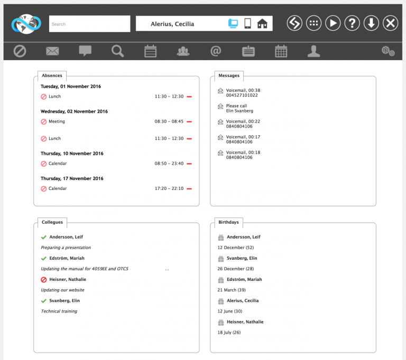406x360 pixels.
Task: Remove Wednesday 02 November Lunch absence
Action: click(189, 139)
